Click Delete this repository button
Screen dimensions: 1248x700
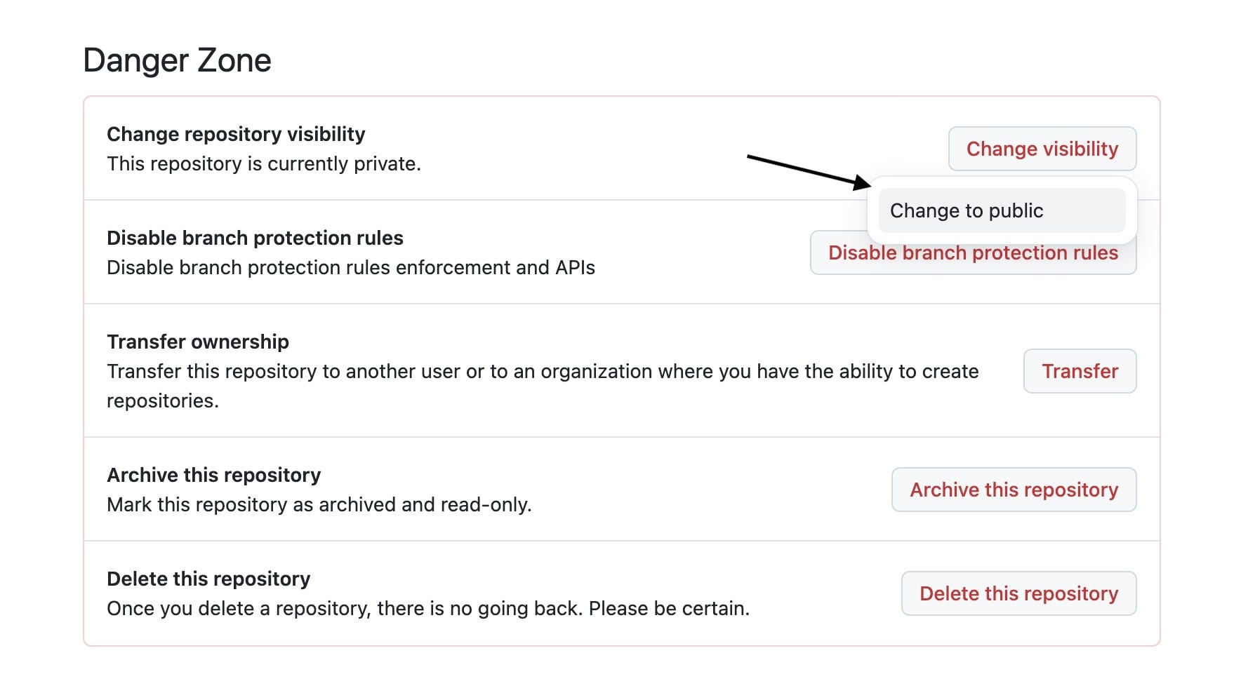pyautogui.click(x=1018, y=593)
